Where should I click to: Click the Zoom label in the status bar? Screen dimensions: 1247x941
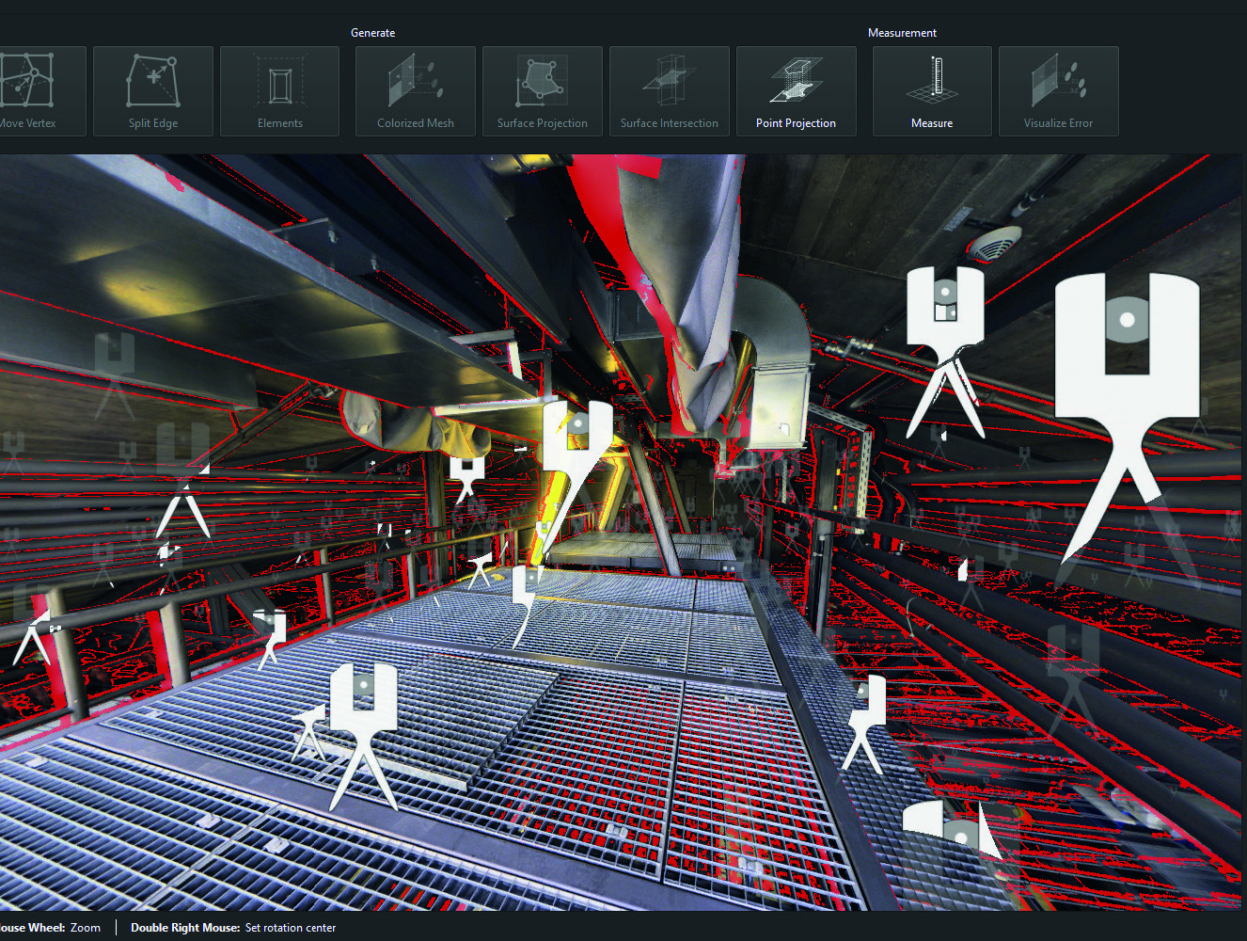(x=85, y=927)
